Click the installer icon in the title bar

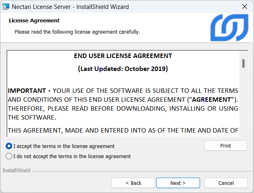5,6
